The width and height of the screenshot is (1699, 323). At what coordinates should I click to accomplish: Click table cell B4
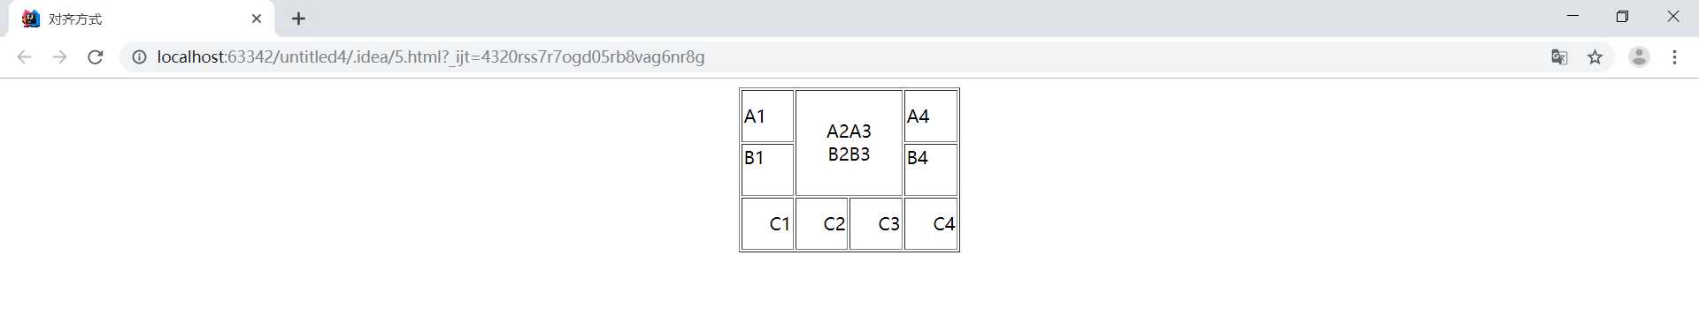pos(931,170)
